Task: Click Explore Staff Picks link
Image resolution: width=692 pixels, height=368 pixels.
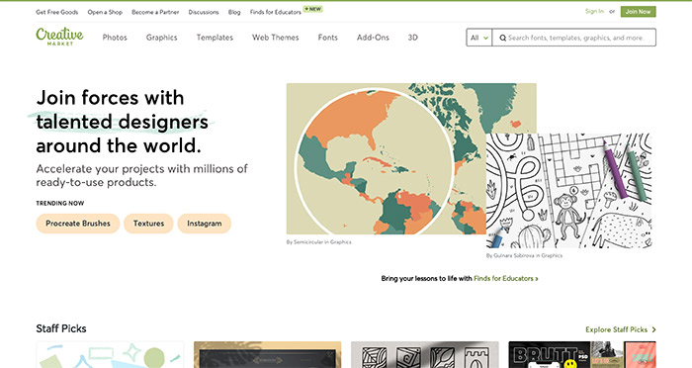Action: point(616,329)
